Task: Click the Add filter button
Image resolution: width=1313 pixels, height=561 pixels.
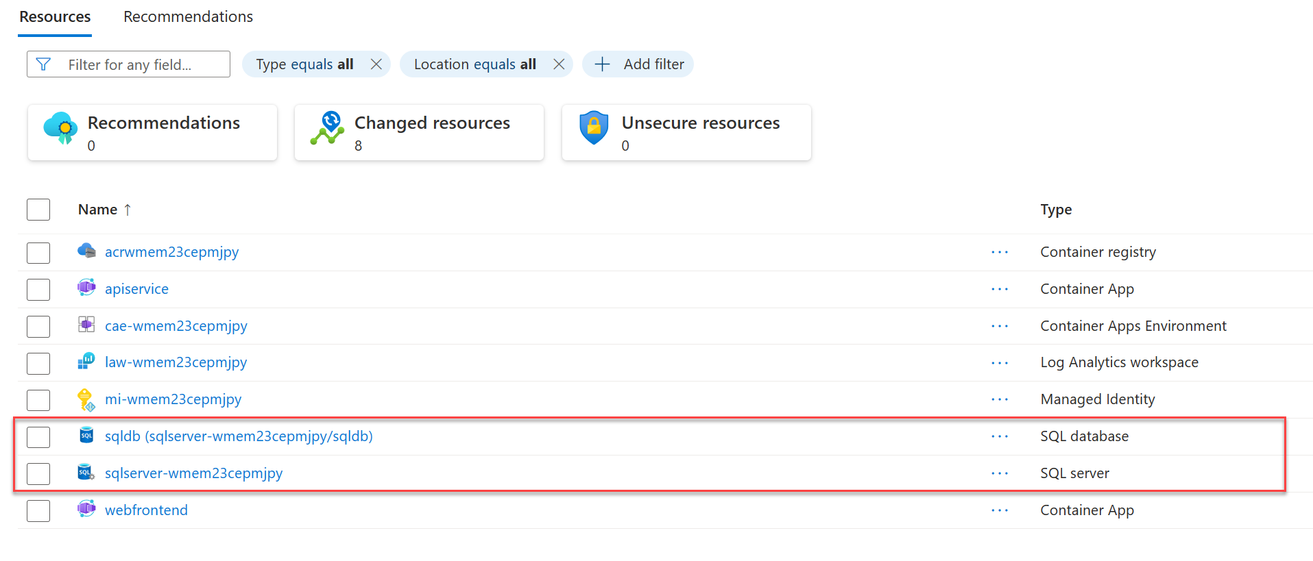Action: pos(638,64)
